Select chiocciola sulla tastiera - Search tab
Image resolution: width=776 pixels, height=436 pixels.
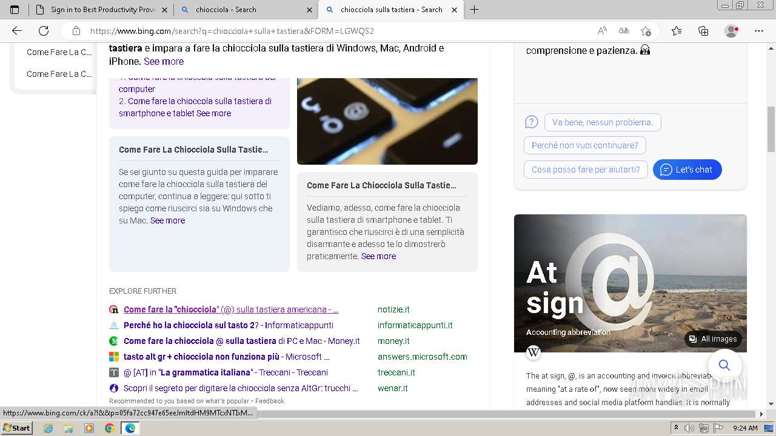391,10
